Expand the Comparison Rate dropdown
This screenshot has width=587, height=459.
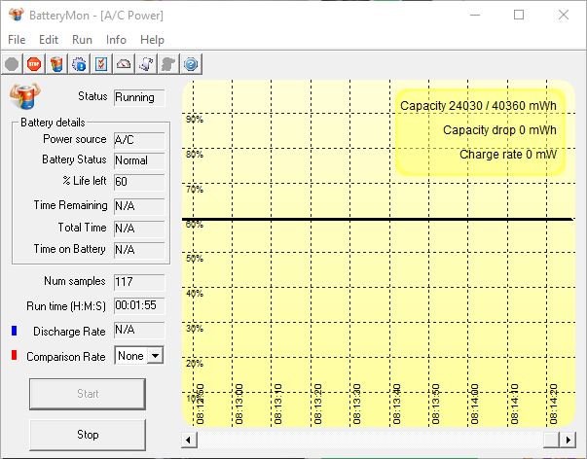(154, 356)
